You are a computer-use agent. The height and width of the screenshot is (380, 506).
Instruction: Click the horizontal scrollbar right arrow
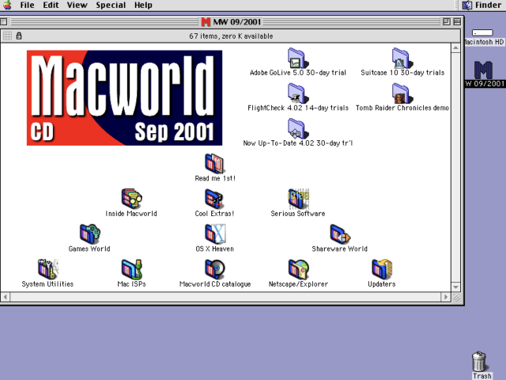(446, 297)
